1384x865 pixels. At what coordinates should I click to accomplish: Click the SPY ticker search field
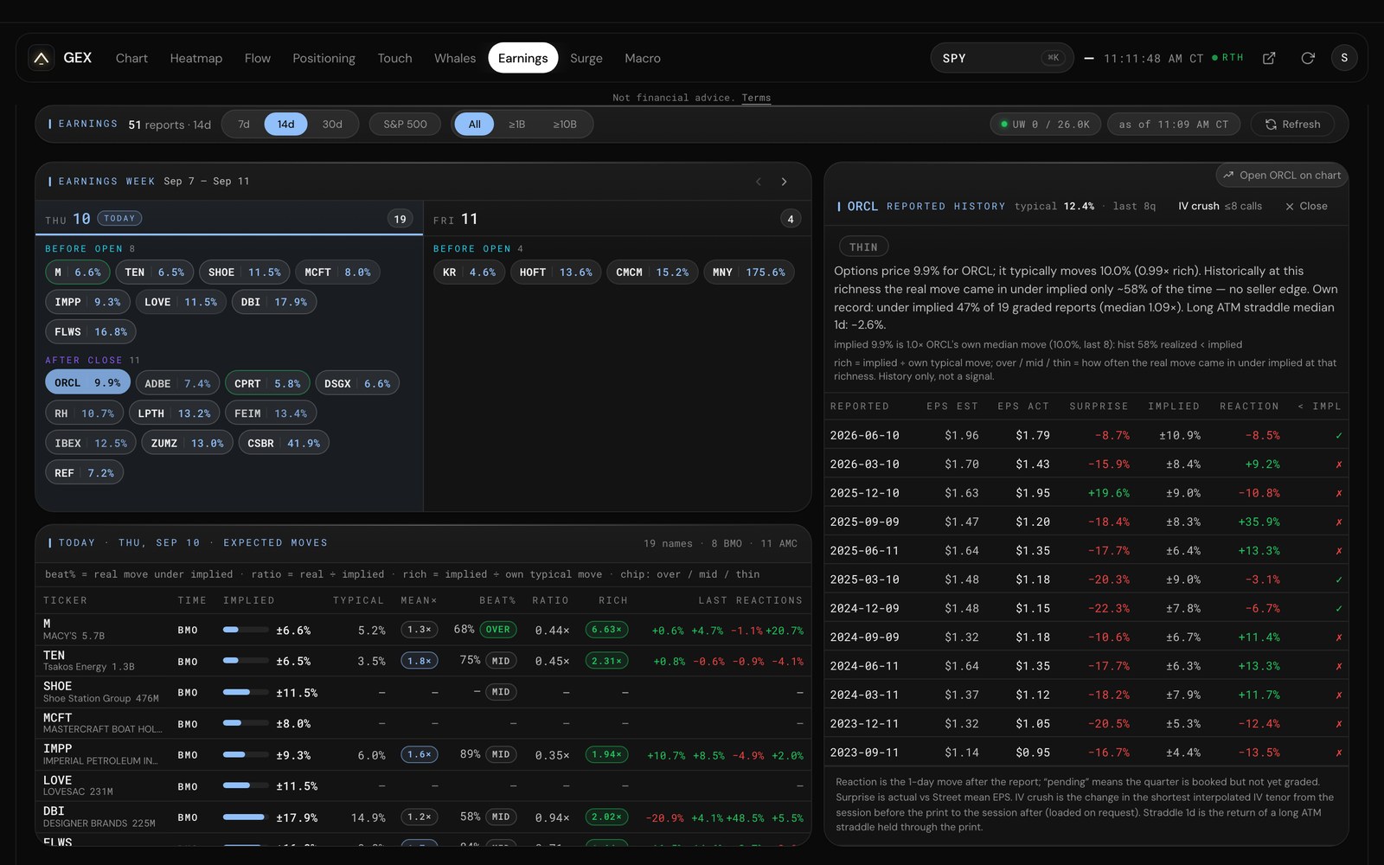click(1002, 58)
